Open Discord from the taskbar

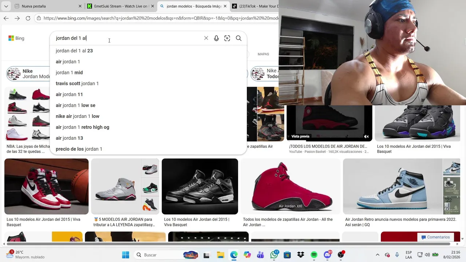tap(328, 255)
